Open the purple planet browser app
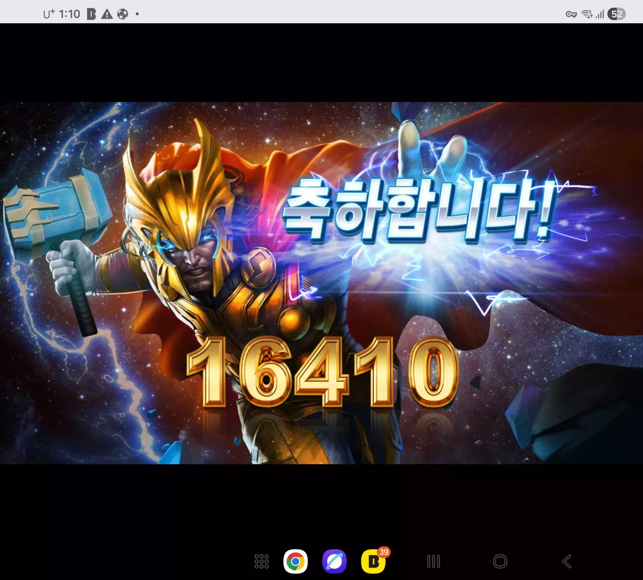This screenshot has width=643, height=580. tap(335, 561)
